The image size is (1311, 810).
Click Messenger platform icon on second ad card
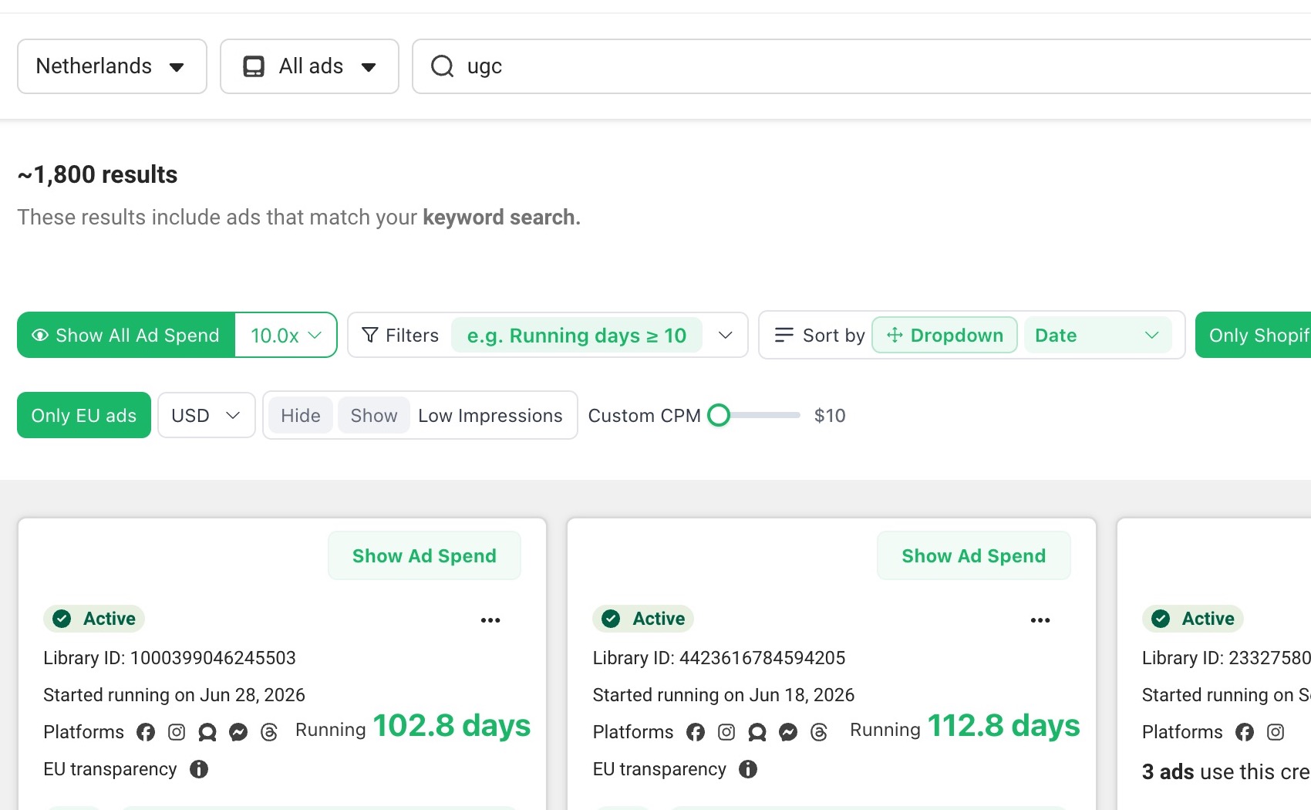(x=788, y=732)
